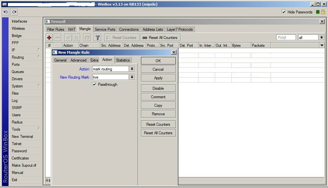Screen dimensions: 328x188
Task: Click Reset All Counters in rule dialog
Action: [158, 133]
